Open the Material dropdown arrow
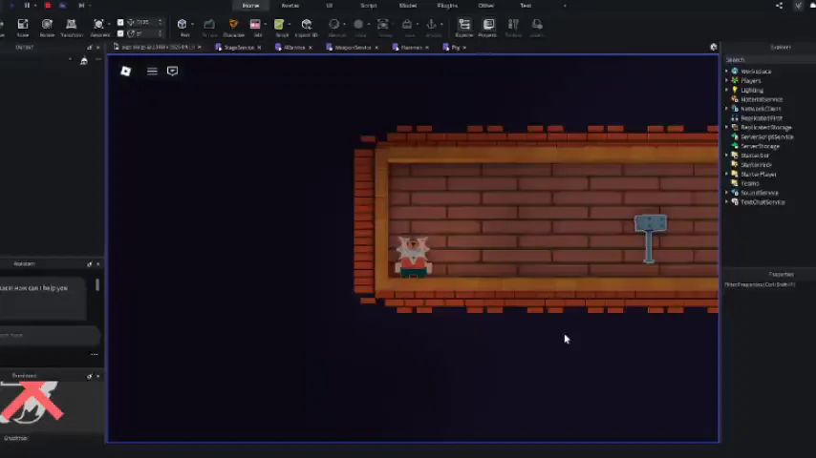Screen dimensions: 816x458 345,24
